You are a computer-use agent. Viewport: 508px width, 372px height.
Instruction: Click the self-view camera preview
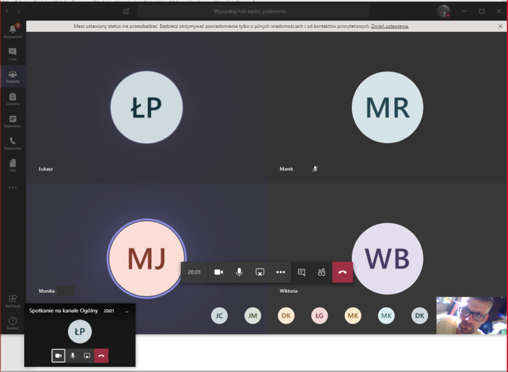pyautogui.click(x=471, y=316)
